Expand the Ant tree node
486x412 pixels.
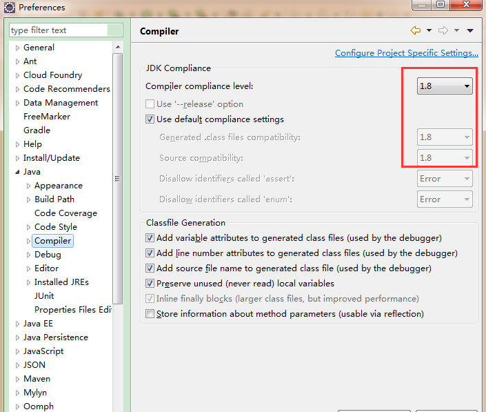(17, 61)
